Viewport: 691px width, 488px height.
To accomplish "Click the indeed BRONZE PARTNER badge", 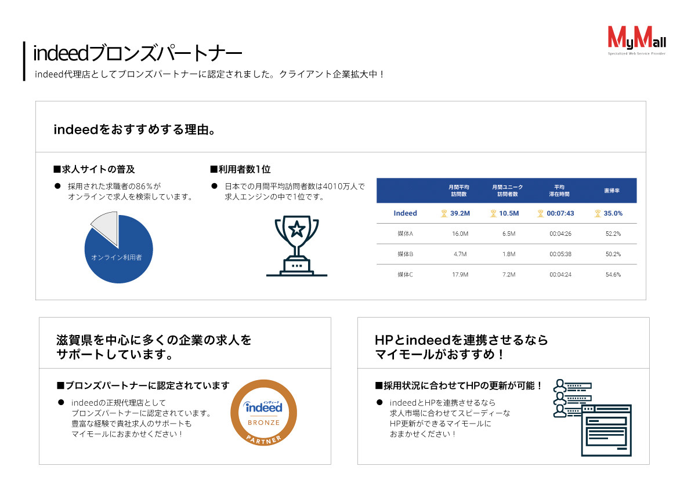I will point(265,413).
